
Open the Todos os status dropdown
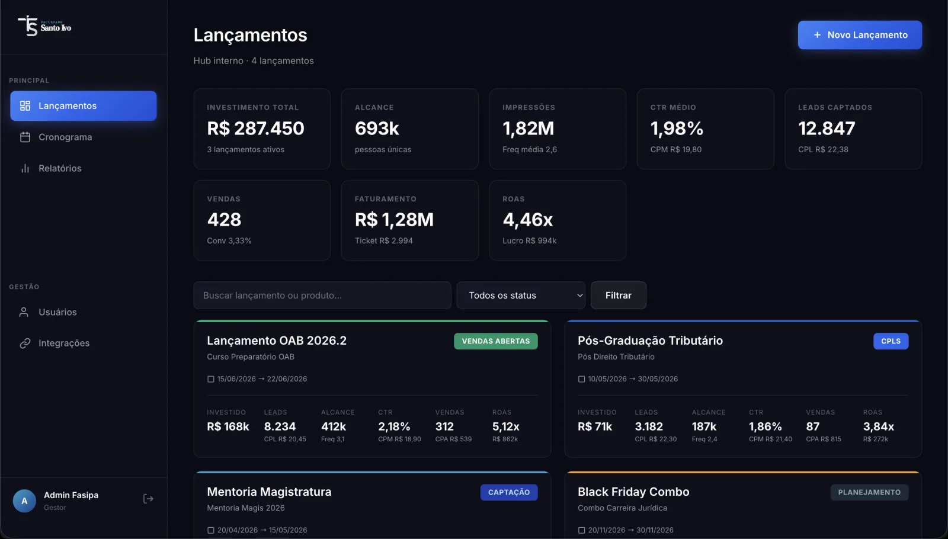point(521,296)
